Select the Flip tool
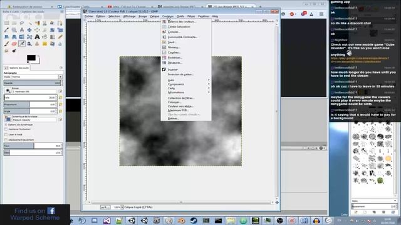Image resolution: width=401 pixels, height=225 pixels. [22, 37]
